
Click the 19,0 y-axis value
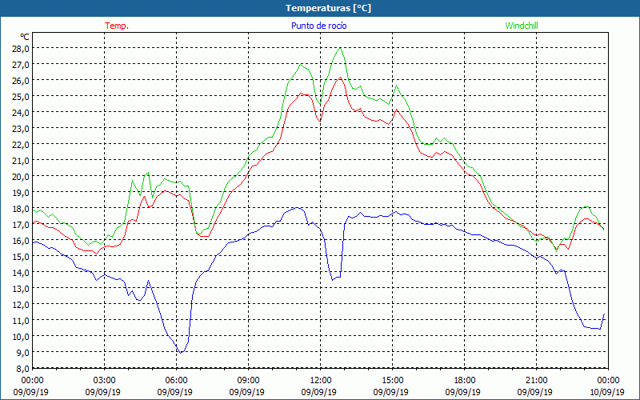22,192
